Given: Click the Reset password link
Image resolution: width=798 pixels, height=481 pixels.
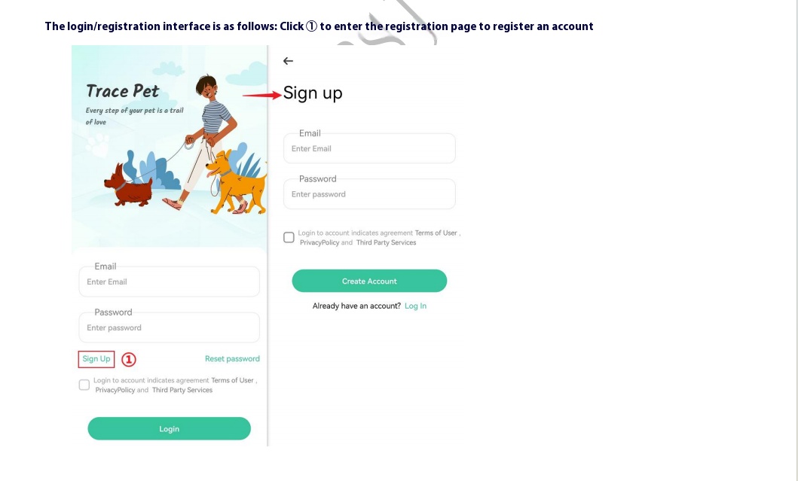Looking at the screenshot, I should [x=232, y=359].
